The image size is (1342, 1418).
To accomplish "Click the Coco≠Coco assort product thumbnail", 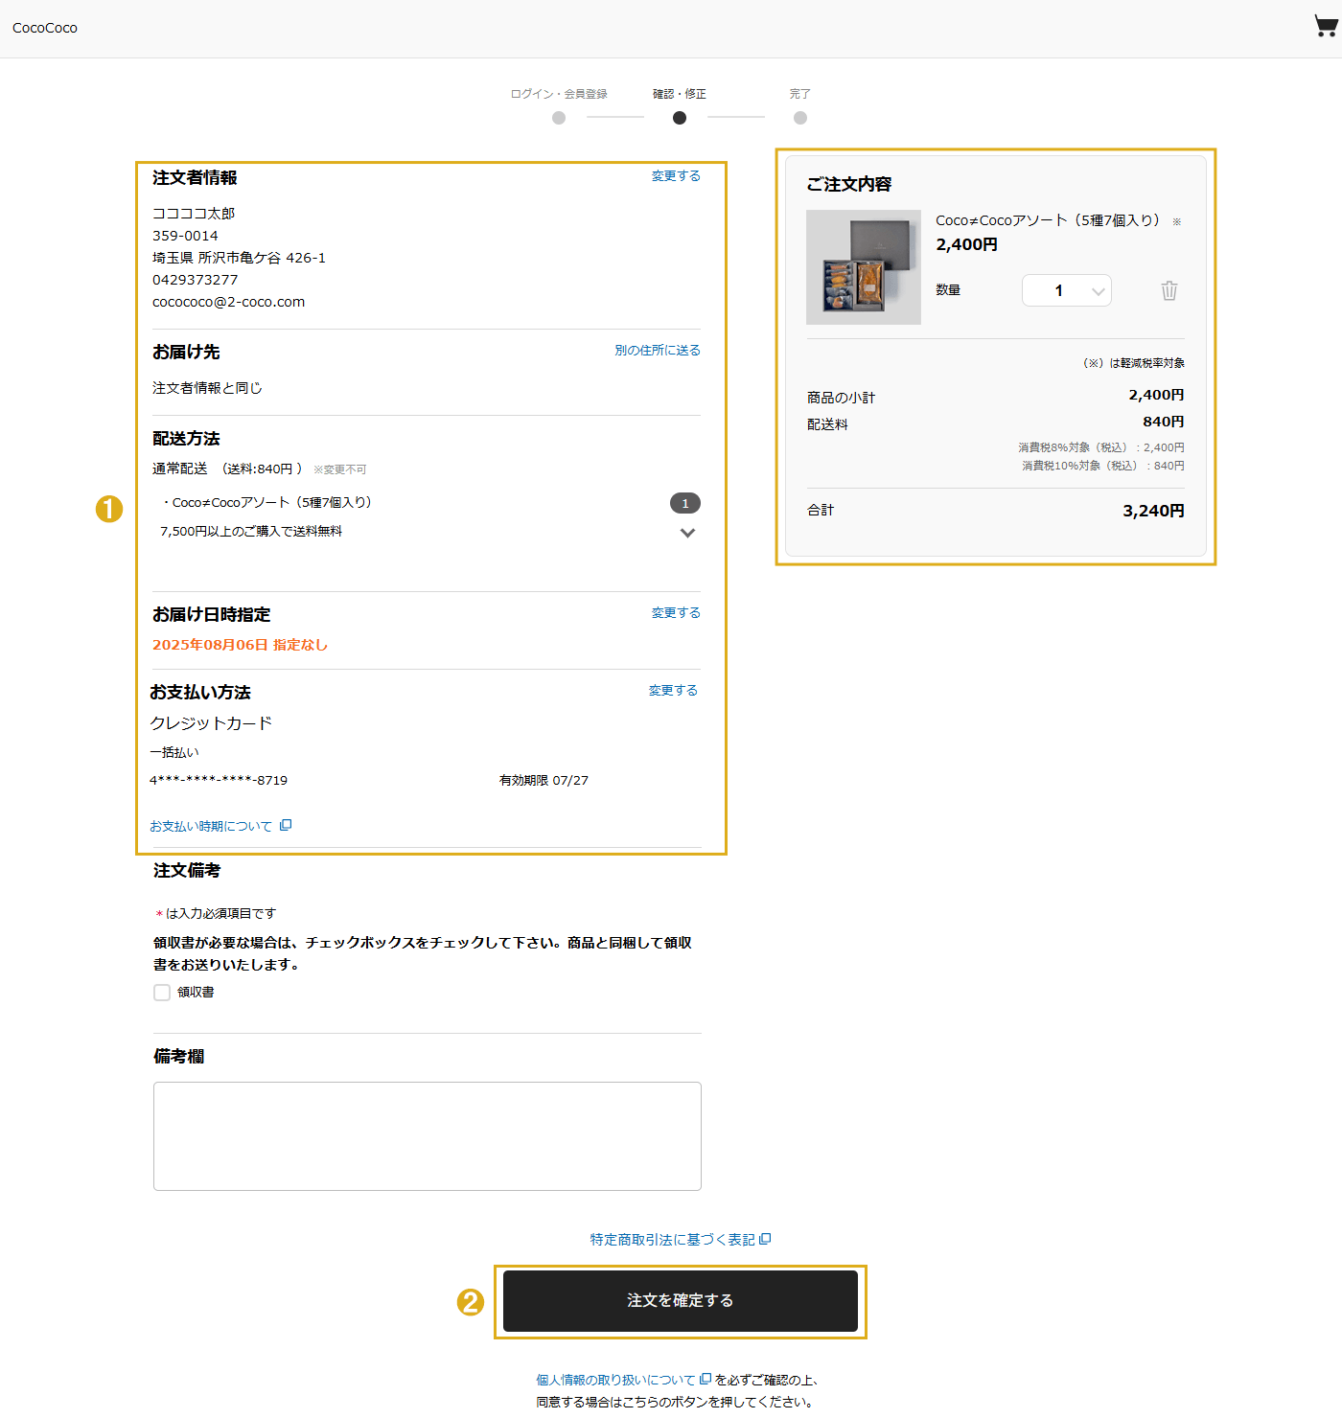I will pos(864,267).
